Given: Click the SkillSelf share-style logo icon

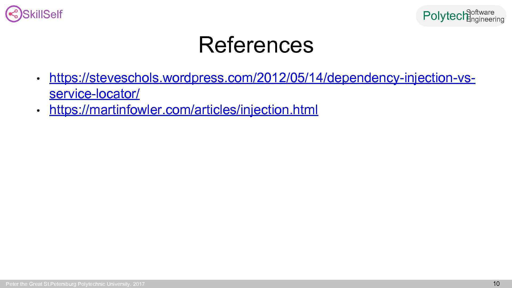Looking at the screenshot, I should click(x=13, y=14).
